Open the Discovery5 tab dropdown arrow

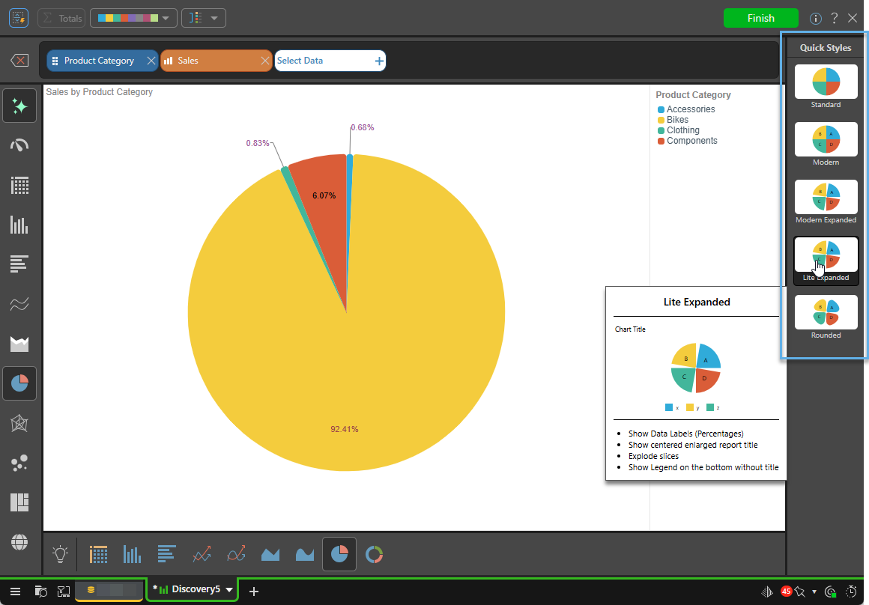click(x=229, y=590)
